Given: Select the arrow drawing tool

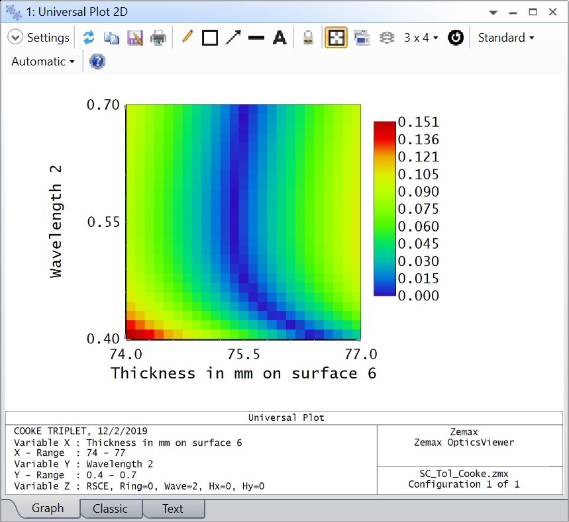Looking at the screenshot, I should (233, 38).
